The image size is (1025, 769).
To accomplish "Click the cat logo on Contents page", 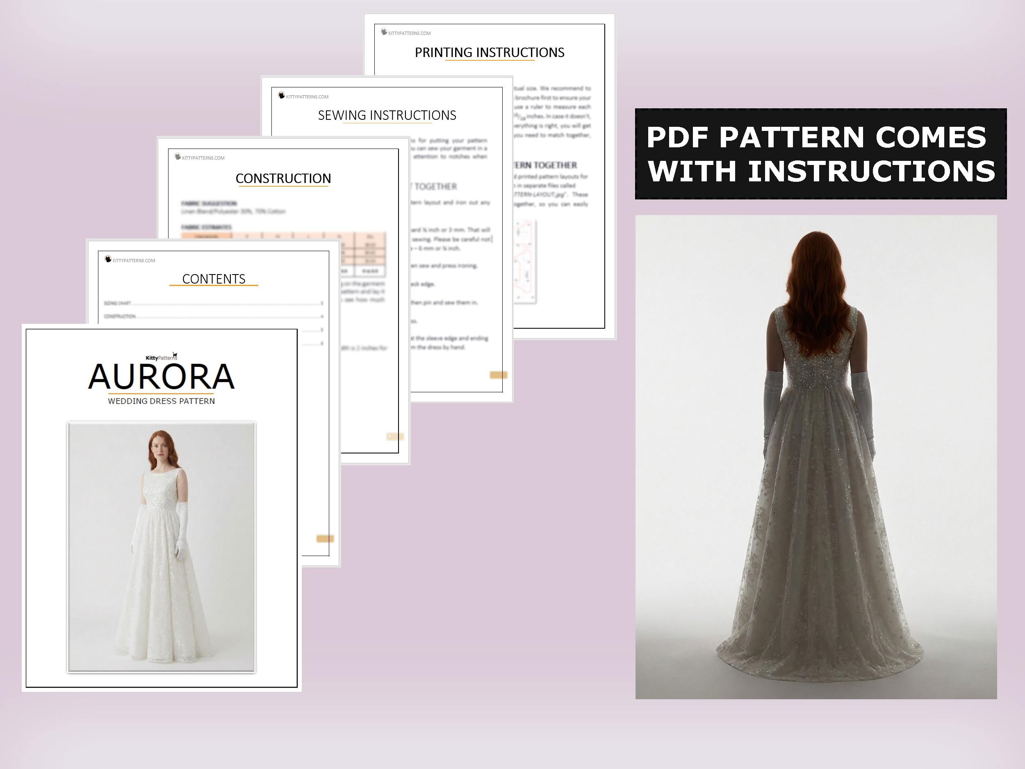I will [x=108, y=259].
